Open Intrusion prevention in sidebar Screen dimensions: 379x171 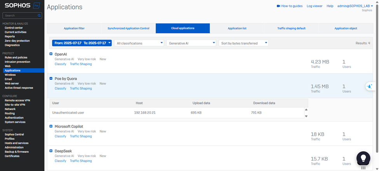pos(17,62)
